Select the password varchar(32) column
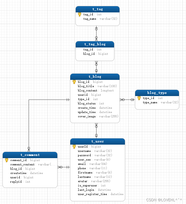This screenshot has height=204, width=186. tap(95, 155)
